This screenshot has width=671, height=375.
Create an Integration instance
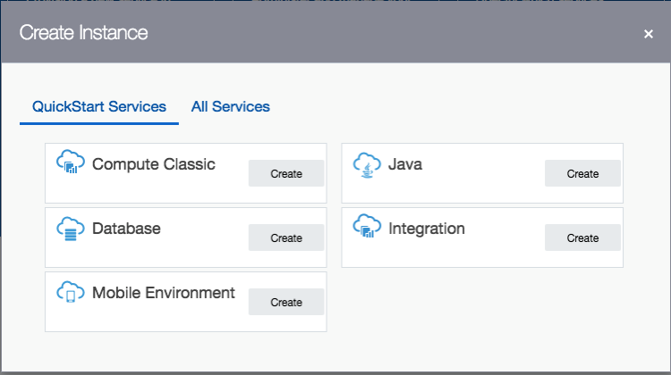click(582, 237)
